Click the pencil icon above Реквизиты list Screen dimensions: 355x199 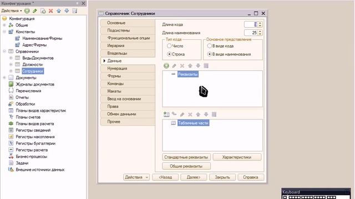[x=174, y=66]
